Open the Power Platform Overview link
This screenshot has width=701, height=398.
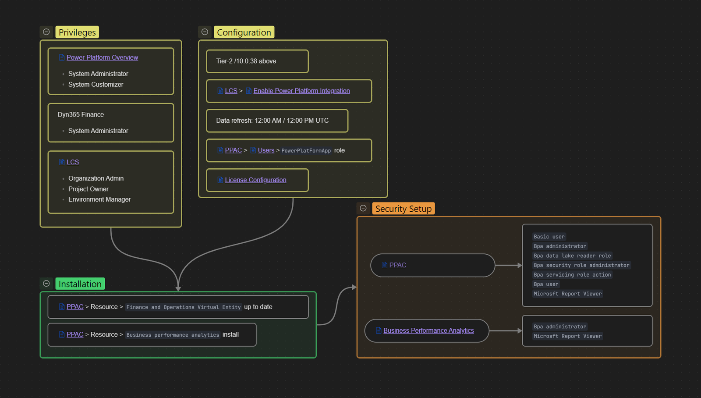click(x=102, y=57)
